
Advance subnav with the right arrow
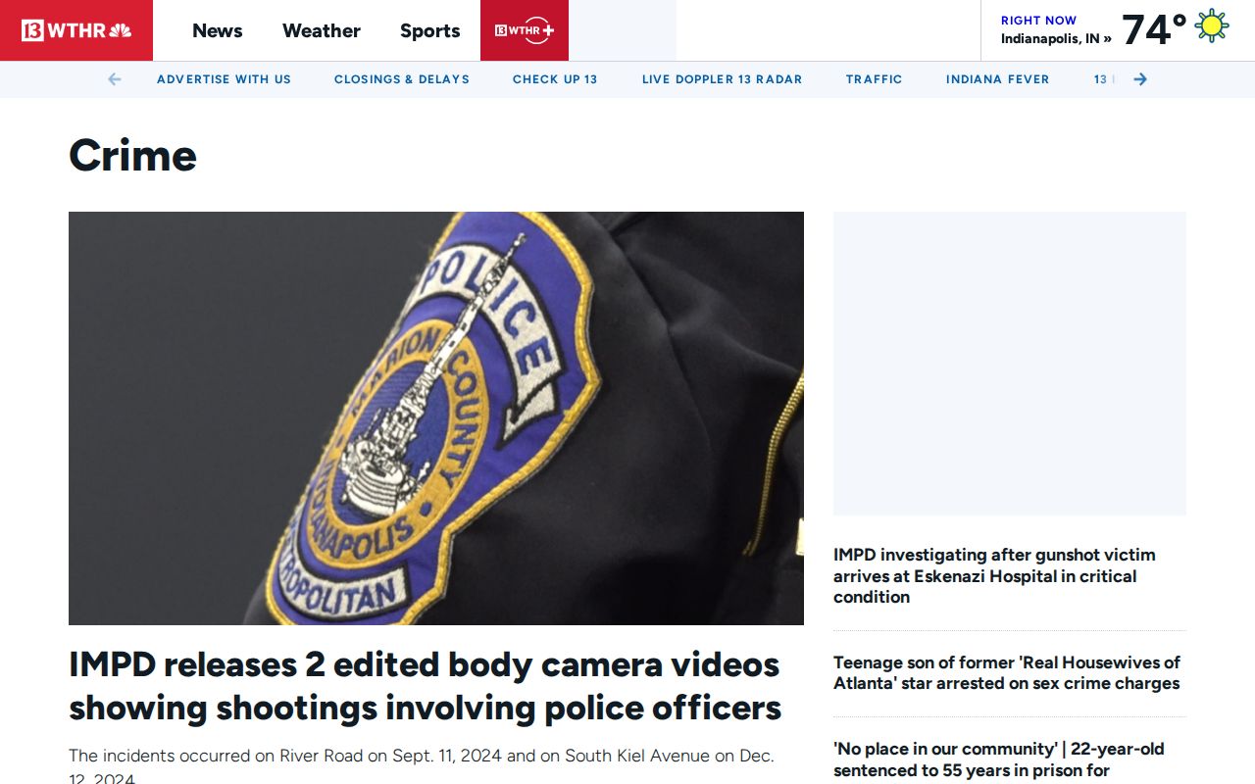(x=1140, y=79)
